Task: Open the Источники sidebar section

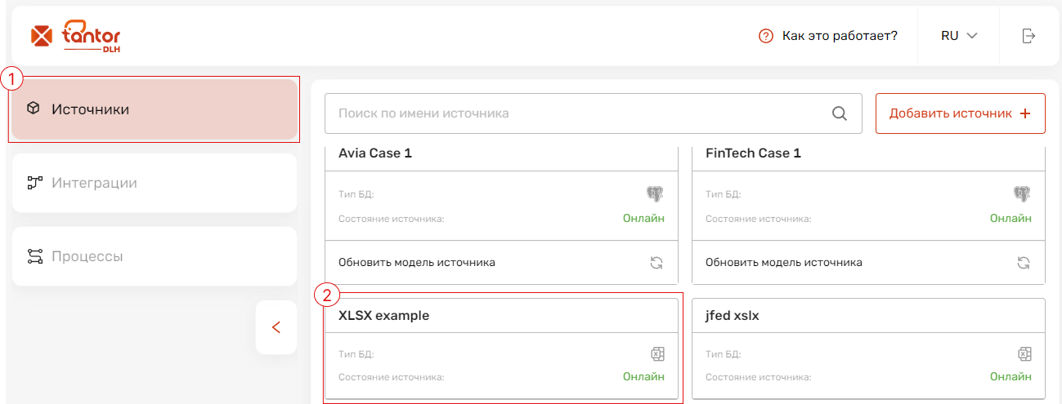Action: [155, 109]
